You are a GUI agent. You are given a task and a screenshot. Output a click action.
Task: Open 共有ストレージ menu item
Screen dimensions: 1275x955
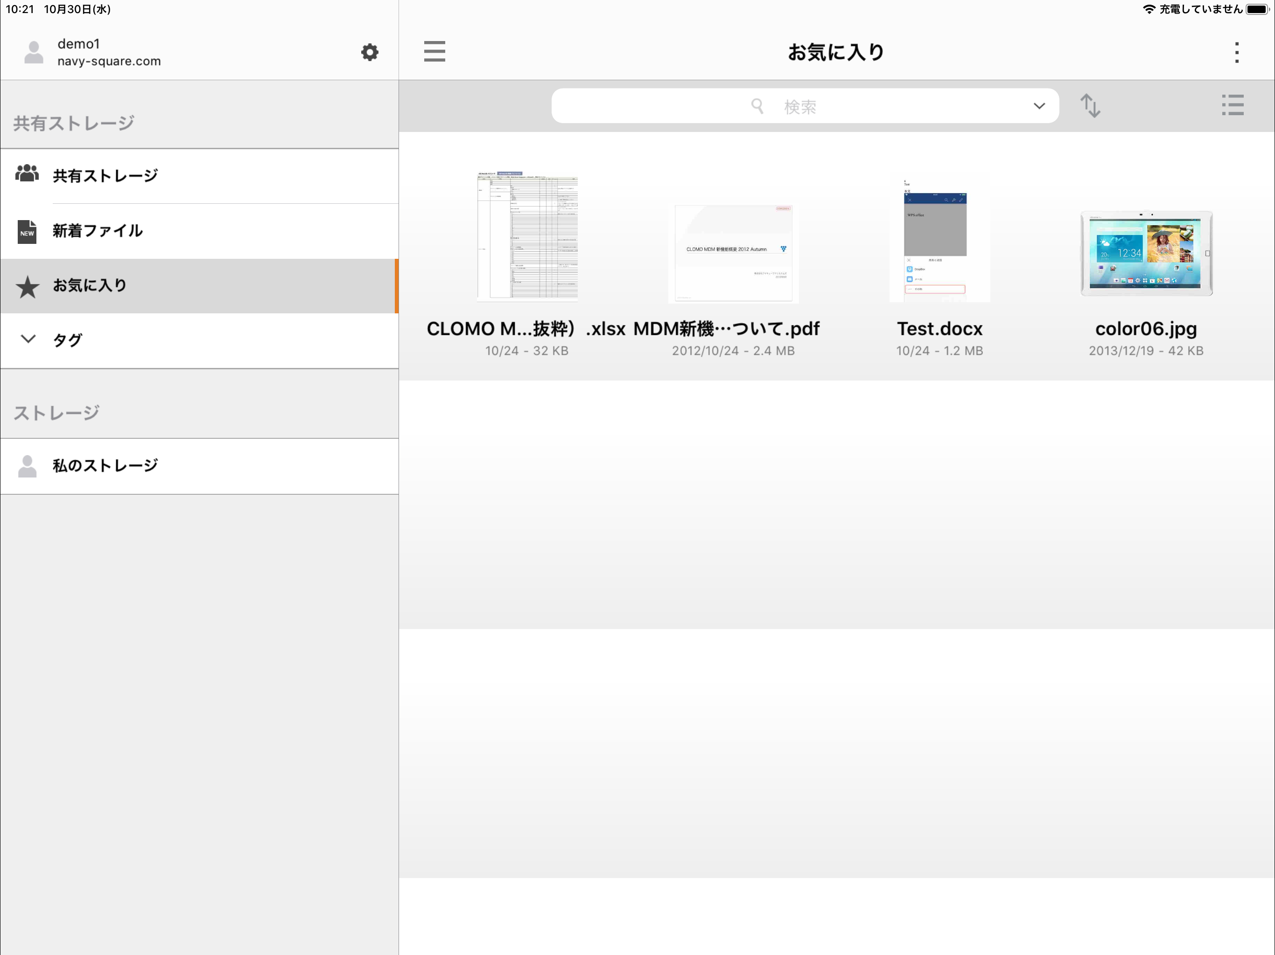[199, 176]
